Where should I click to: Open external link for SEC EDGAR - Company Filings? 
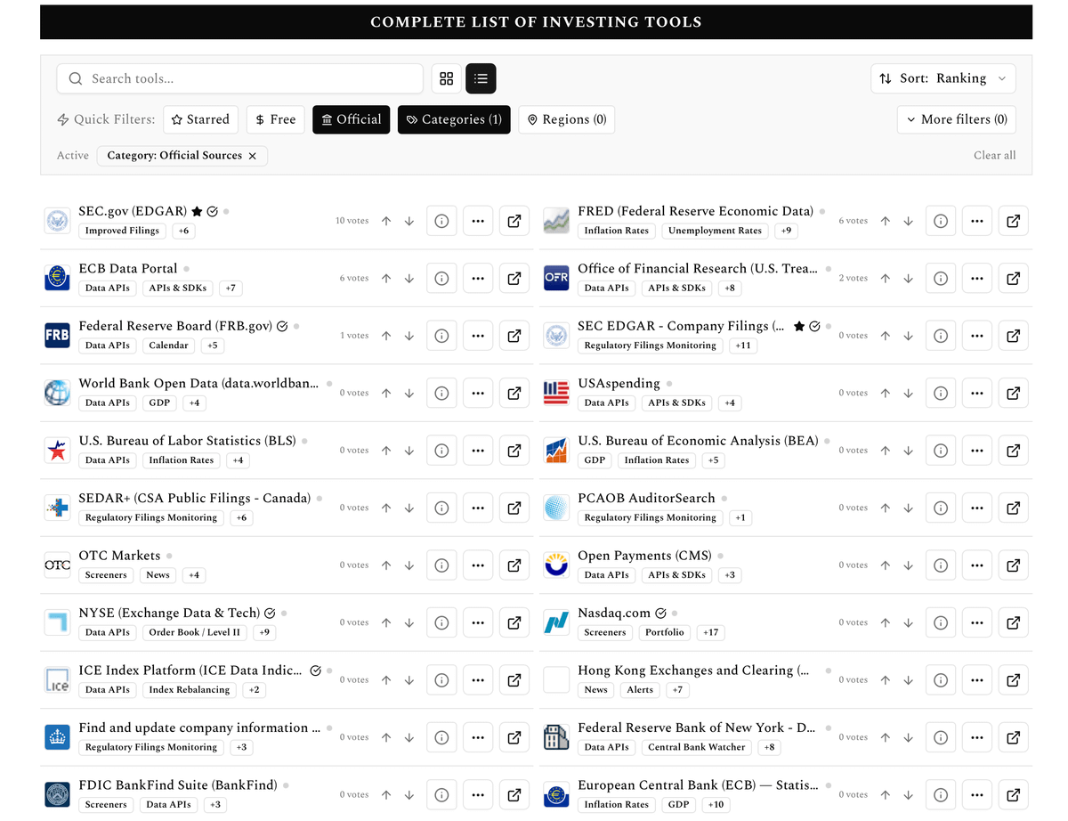click(1014, 336)
